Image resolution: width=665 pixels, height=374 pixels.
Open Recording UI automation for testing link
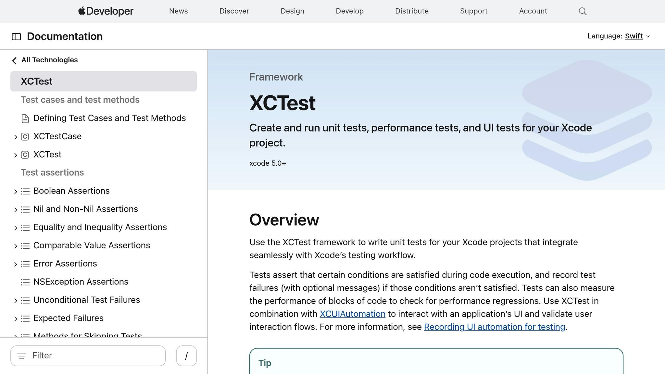pos(494,327)
